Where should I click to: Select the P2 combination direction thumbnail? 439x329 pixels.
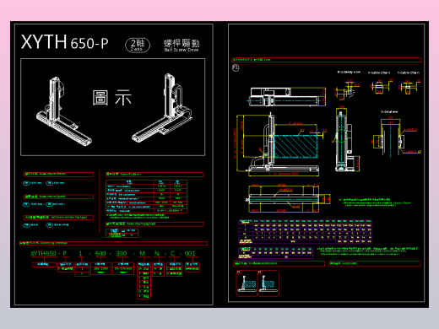(x=268, y=283)
